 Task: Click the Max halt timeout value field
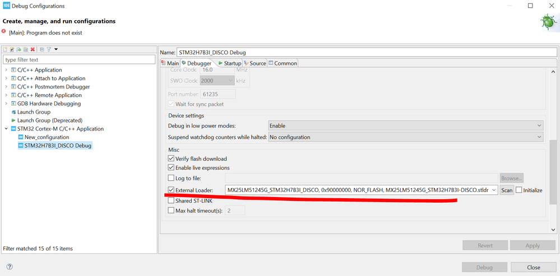tap(235, 210)
